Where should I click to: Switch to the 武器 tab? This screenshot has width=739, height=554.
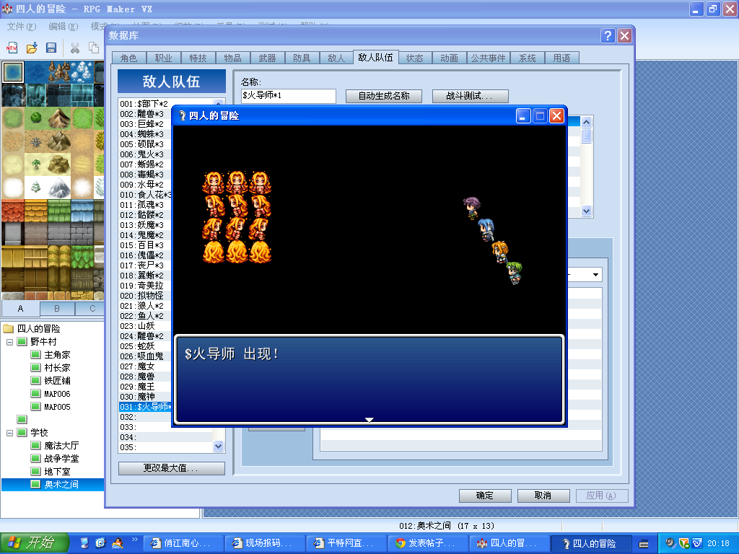pyautogui.click(x=267, y=58)
